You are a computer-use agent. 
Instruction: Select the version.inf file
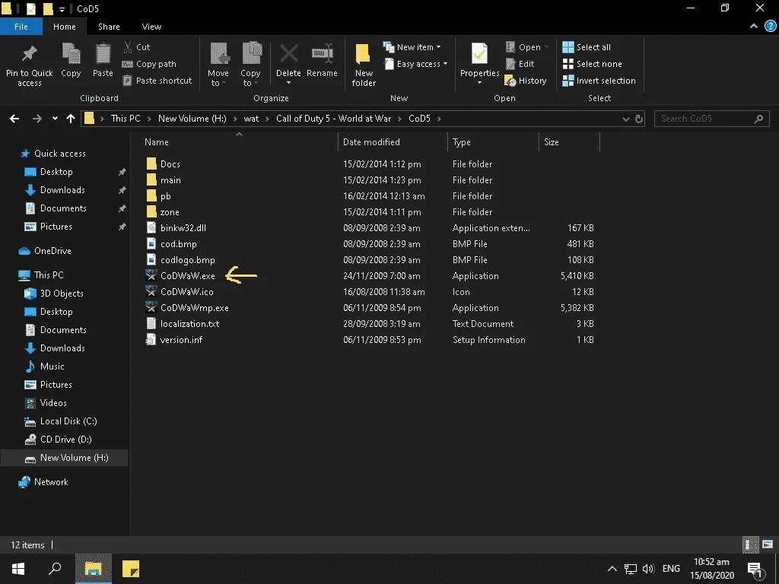click(x=181, y=340)
